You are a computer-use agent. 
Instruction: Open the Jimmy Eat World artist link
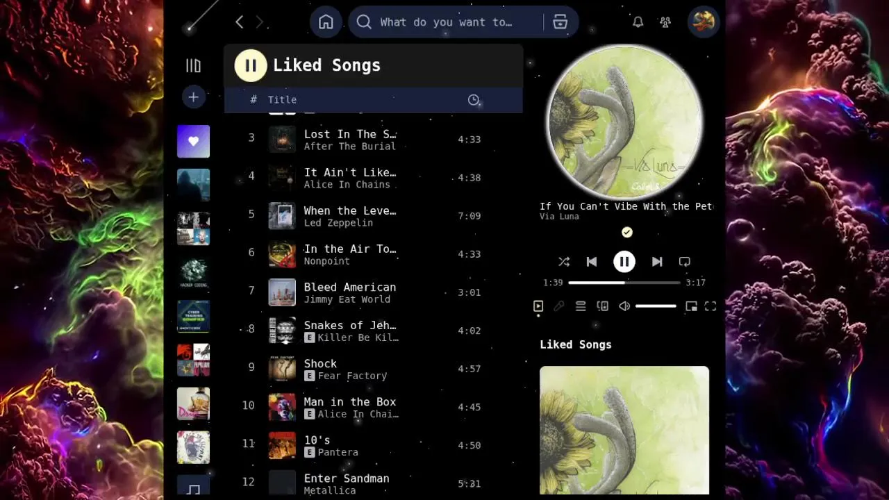click(x=347, y=299)
